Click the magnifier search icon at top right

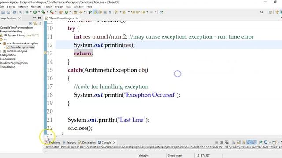[x=262, y=12]
